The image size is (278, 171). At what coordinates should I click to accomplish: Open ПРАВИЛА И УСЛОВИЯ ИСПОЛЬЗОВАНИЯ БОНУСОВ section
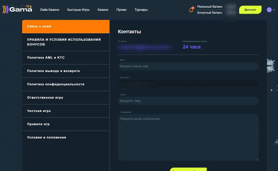coord(66,42)
